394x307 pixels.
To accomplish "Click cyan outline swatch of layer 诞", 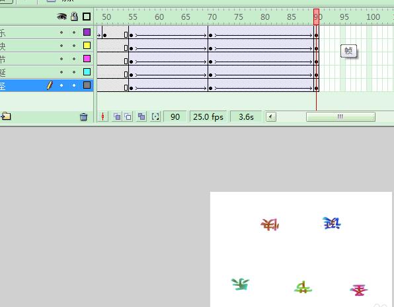I will [87, 72].
